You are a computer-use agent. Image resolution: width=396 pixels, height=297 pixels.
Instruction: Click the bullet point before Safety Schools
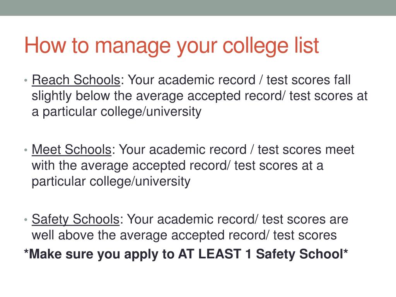pos(26,220)
